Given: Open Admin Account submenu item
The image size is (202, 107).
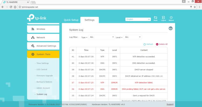Looking at the screenshot, I should click(x=43, y=88).
